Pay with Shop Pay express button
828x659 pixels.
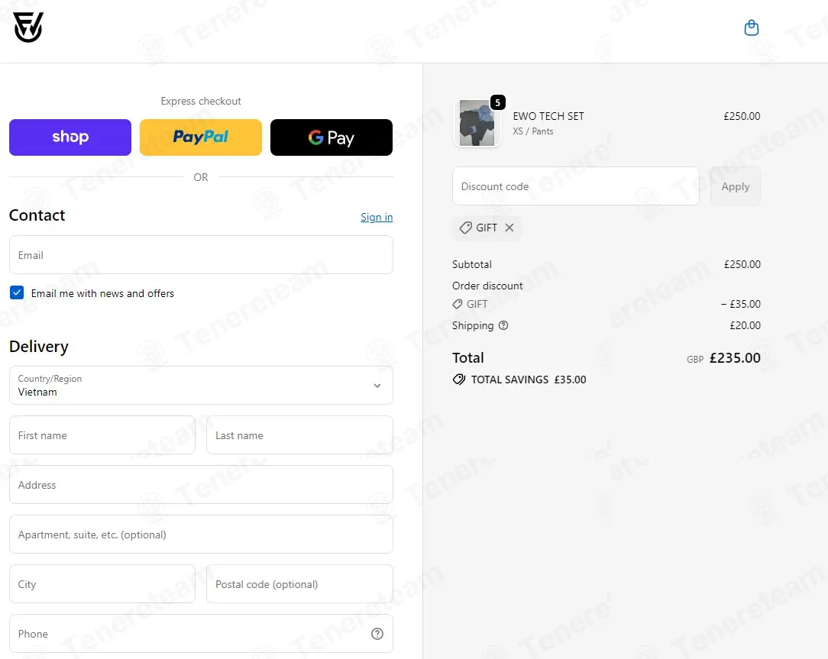click(x=70, y=137)
